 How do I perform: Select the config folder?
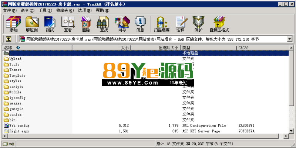click(13, 114)
